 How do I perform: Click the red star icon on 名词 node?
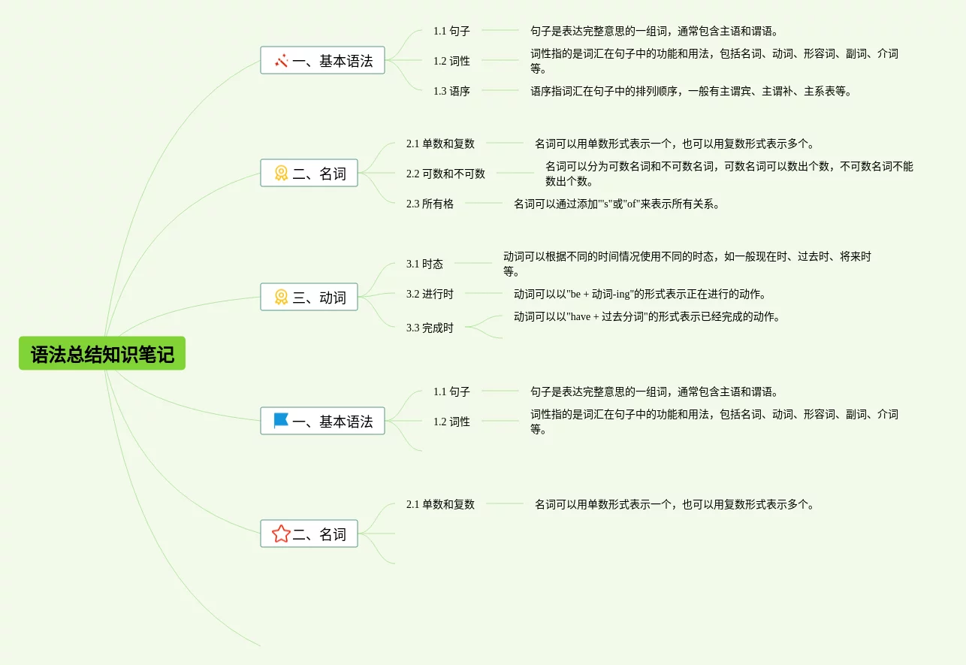[281, 534]
